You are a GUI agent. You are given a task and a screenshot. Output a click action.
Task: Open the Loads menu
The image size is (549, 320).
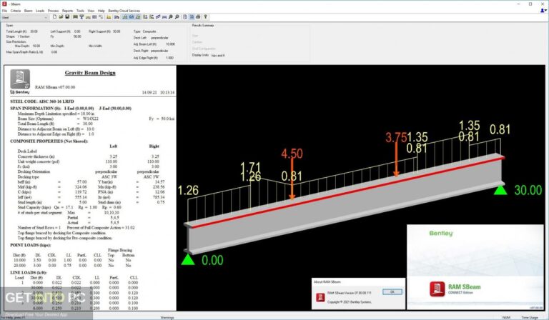pyautogui.click(x=40, y=11)
